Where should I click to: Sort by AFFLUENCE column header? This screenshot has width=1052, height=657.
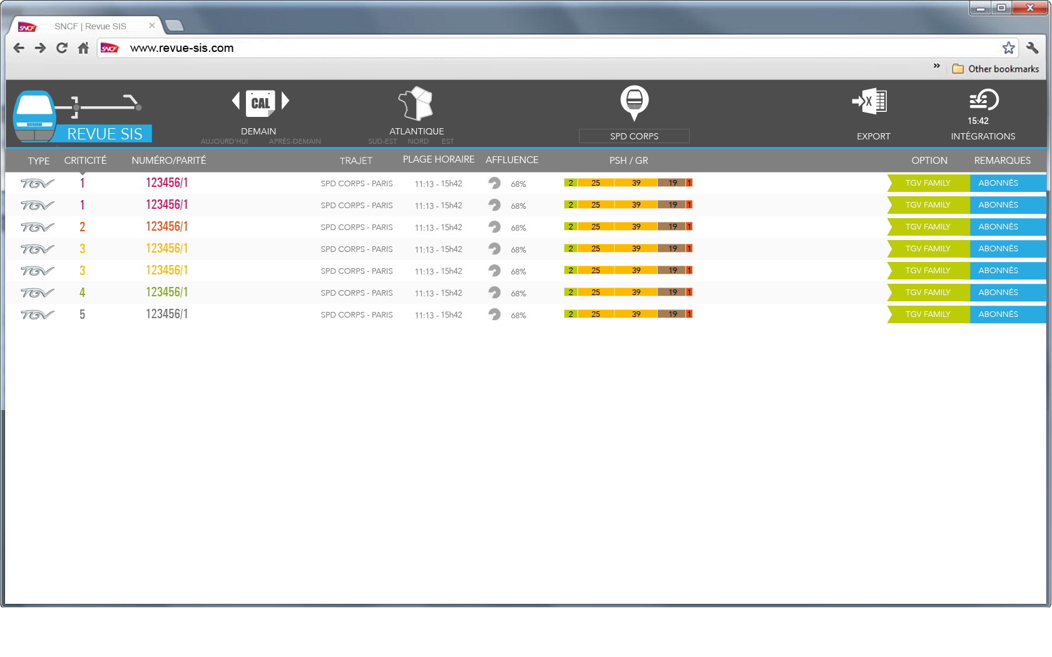(512, 160)
